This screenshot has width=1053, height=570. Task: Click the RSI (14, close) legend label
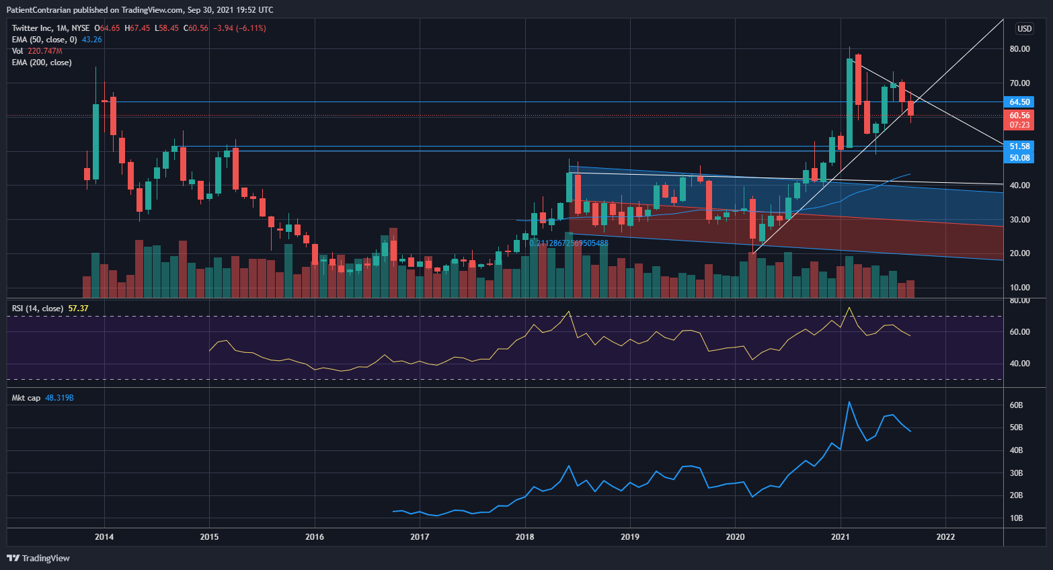click(x=38, y=309)
